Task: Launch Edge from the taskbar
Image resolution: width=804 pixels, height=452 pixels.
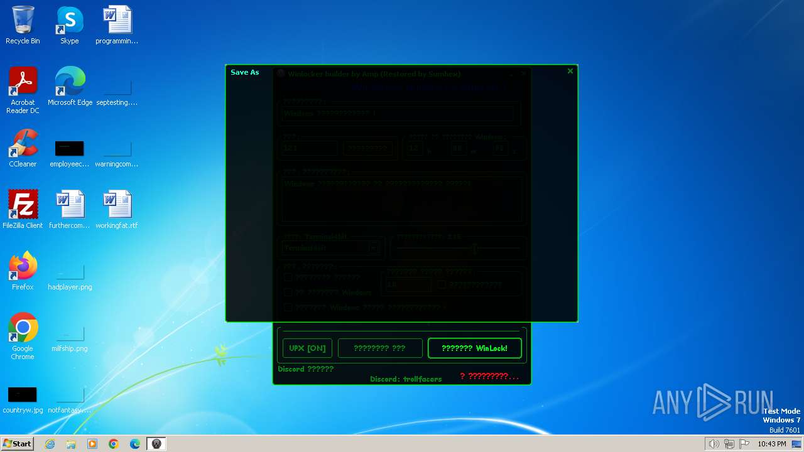Action: click(x=135, y=444)
